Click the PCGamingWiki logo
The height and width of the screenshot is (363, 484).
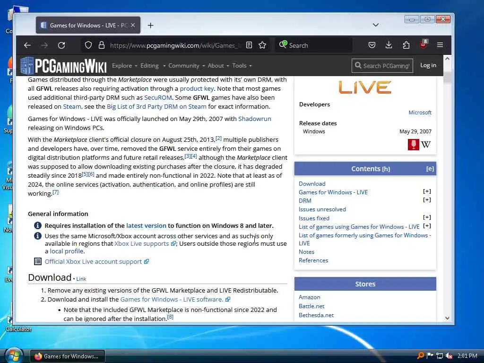pos(64,66)
